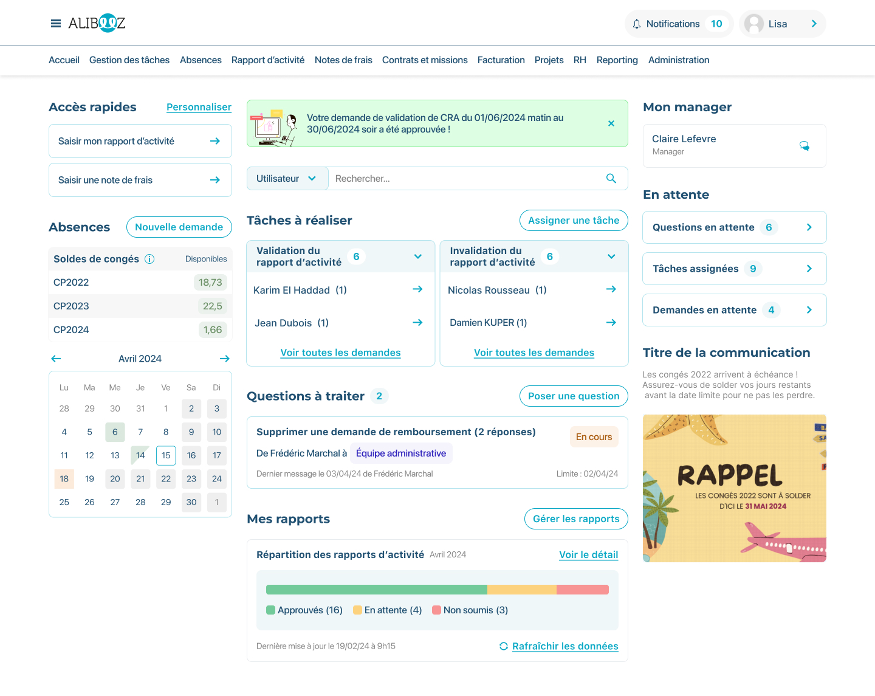Viewport: 875px width, 696px height.
Task: Open the Projets menu
Action: (x=549, y=60)
